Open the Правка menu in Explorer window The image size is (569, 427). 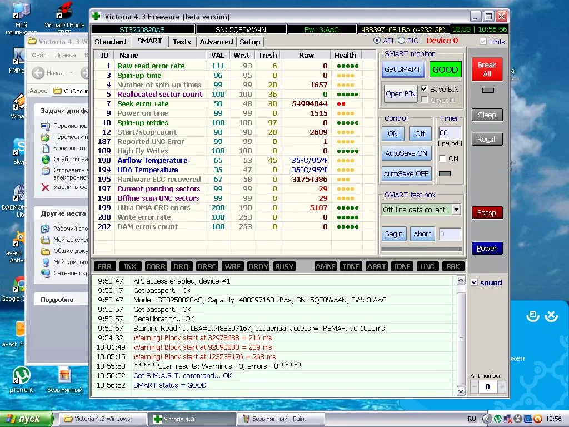[x=66, y=55]
